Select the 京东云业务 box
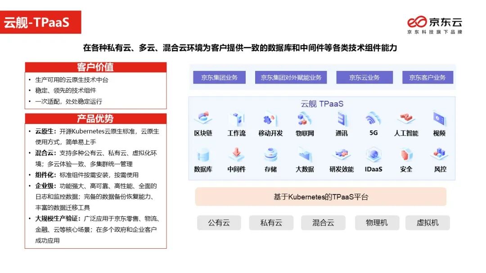Viewport: 486px width, 273px height. point(364,78)
